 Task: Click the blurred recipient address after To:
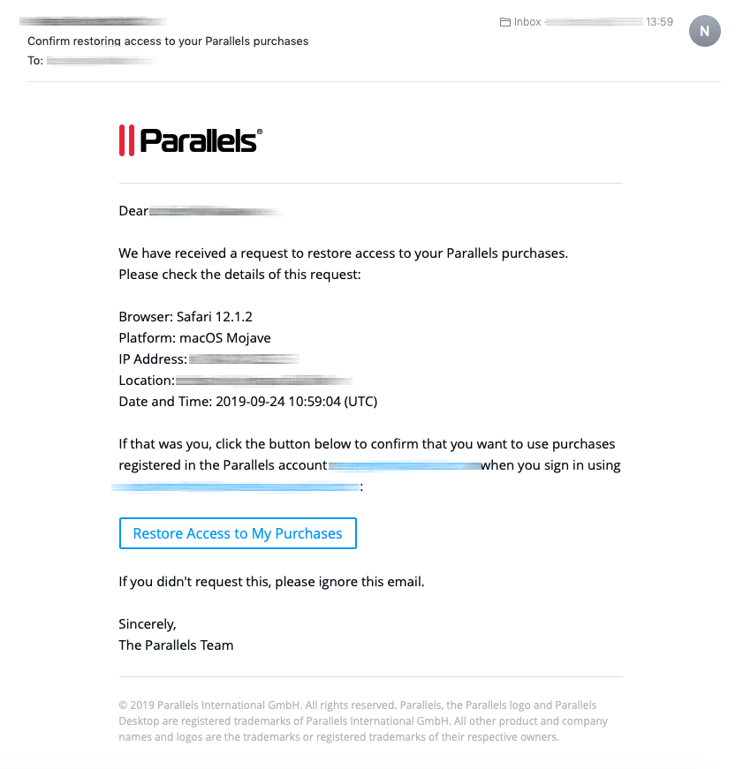[102, 61]
